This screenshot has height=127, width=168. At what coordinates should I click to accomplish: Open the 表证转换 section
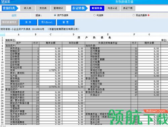pos(79,8)
